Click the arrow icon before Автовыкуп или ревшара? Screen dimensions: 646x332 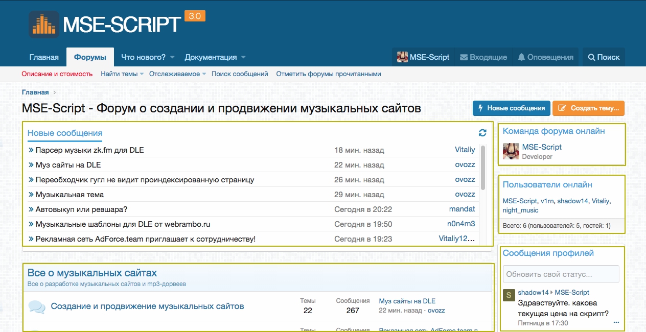pyautogui.click(x=31, y=209)
